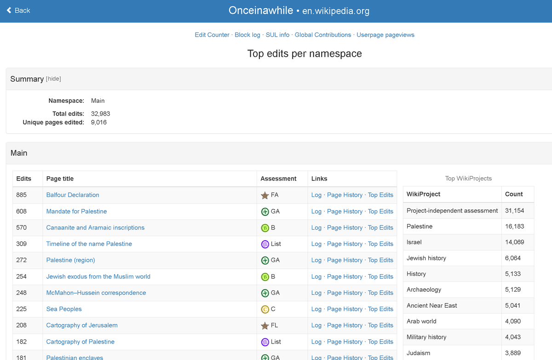This screenshot has width=552, height=360.
Task: Click FA star icon for Balfour Declaration
Action: (265, 195)
